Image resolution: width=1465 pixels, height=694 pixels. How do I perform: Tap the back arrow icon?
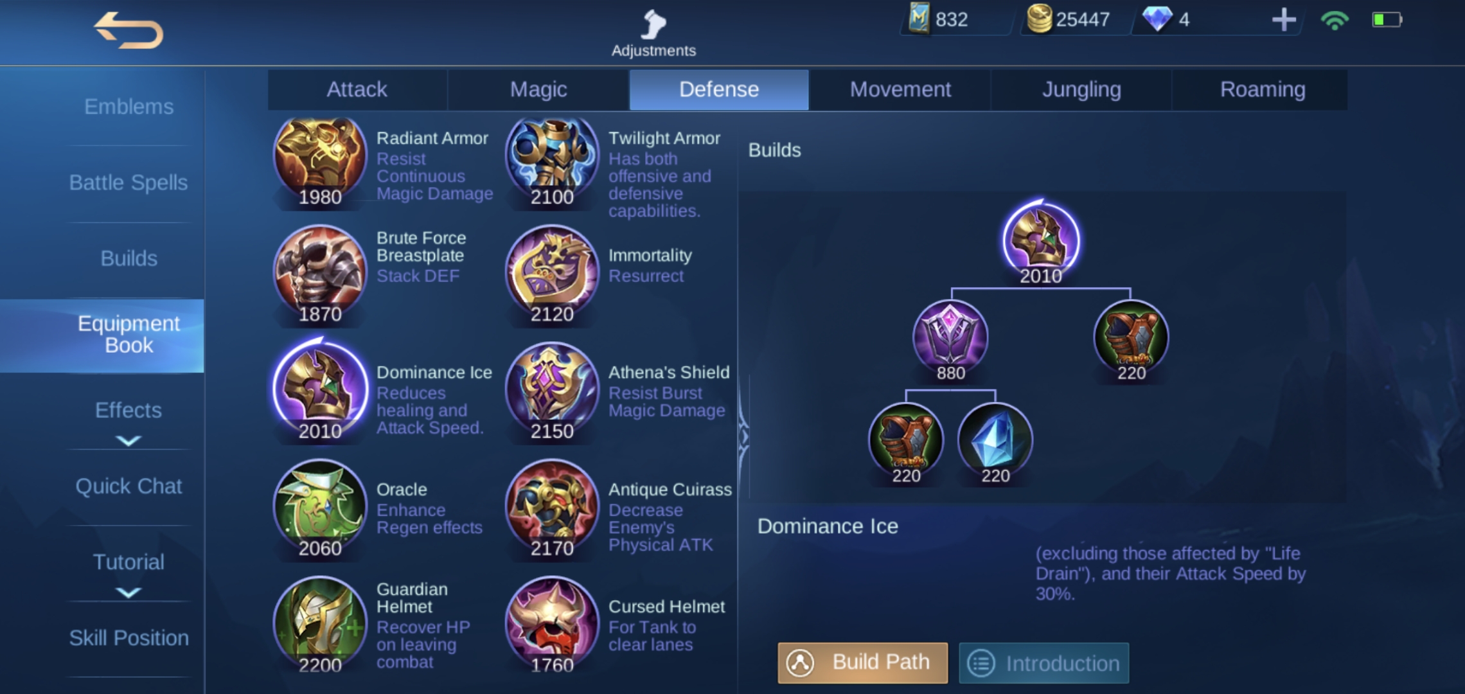(x=129, y=30)
